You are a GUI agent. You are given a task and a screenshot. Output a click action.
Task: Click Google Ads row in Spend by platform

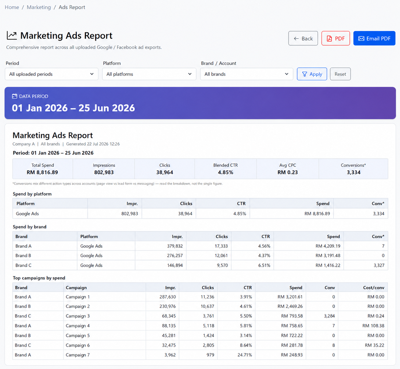pos(200,213)
